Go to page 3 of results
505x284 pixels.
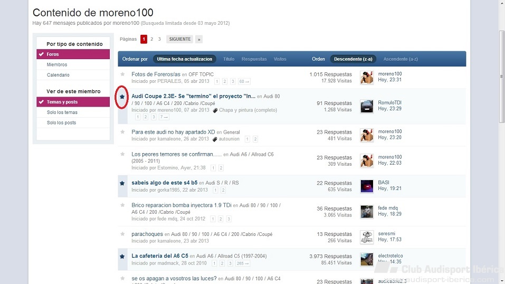coord(159,39)
